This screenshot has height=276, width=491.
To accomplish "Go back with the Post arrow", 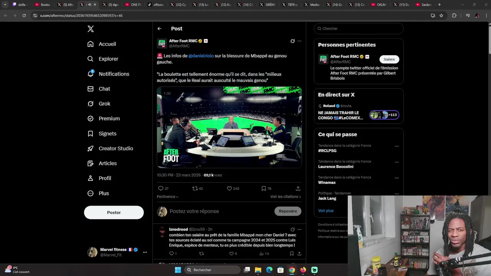I will click(x=160, y=29).
